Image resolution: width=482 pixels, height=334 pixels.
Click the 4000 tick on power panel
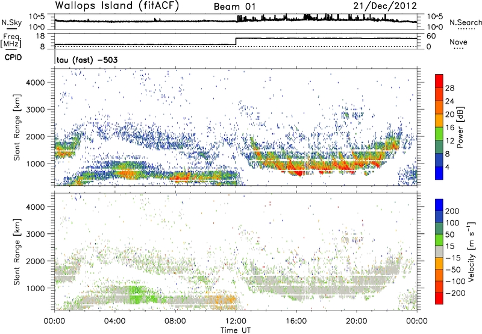point(35,83)
